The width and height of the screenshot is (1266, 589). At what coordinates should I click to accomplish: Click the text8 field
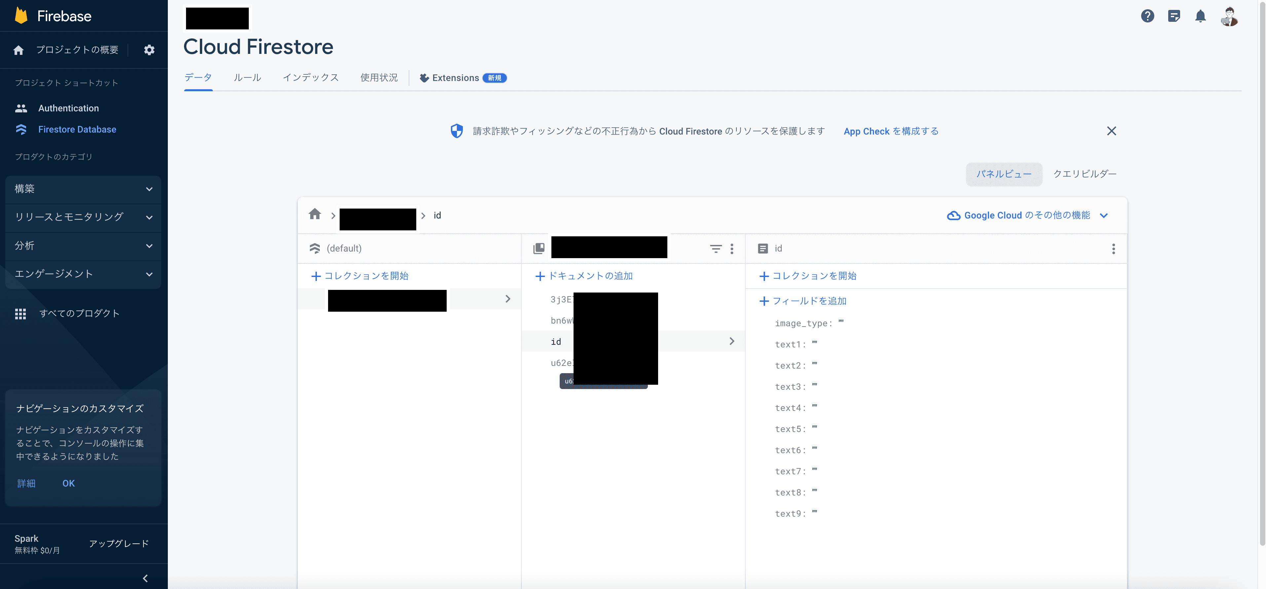(796, 492)
